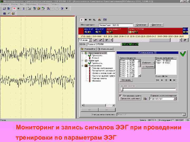
Task: Select the Тренинг 3 ПОЛИ timeline block
Action: point(155,31)
